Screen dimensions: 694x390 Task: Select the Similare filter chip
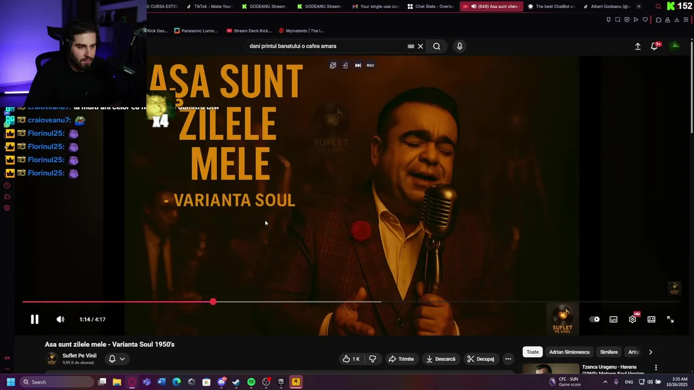click(608, 352)
